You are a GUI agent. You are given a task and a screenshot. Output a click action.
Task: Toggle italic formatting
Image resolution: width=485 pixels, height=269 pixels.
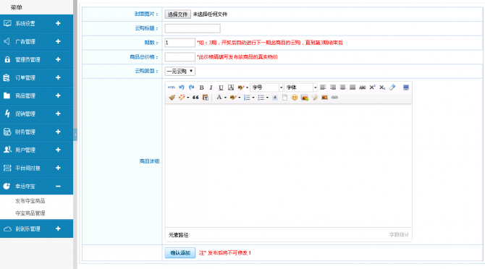(x=211, y=87)
